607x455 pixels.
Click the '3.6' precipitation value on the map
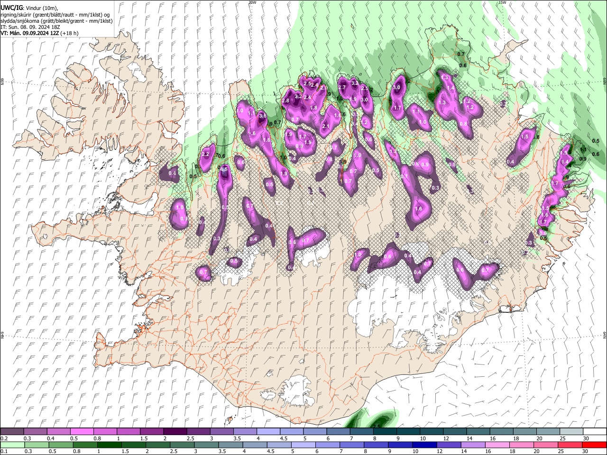[x=263, y=116]
